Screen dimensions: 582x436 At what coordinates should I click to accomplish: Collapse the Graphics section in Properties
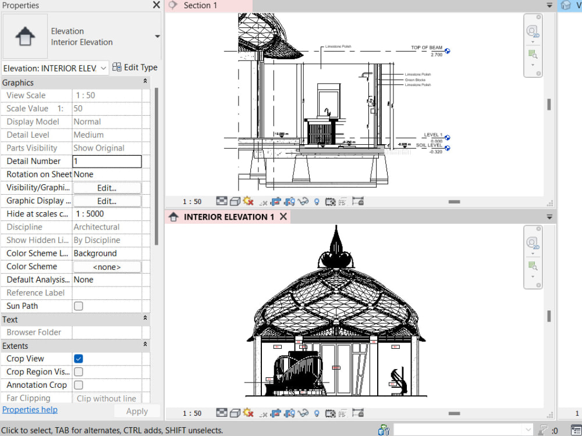145,83
